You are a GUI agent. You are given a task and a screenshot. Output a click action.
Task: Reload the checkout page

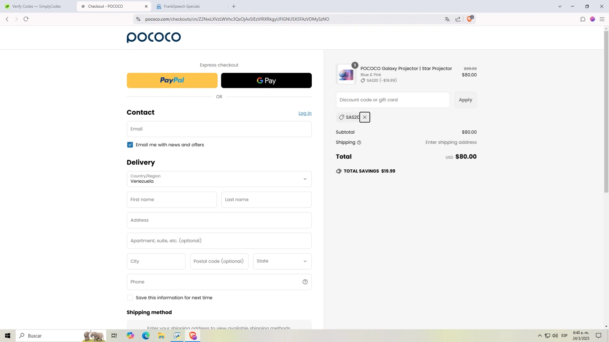(x=26, y=19)
